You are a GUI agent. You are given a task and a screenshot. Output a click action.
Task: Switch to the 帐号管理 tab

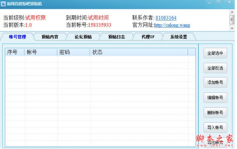17,37
